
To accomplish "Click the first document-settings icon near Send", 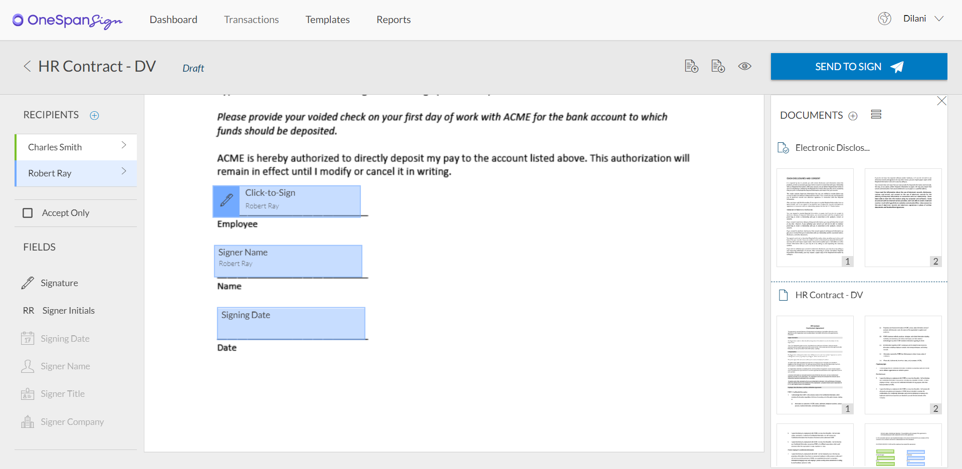I will [x=691, y=66].
